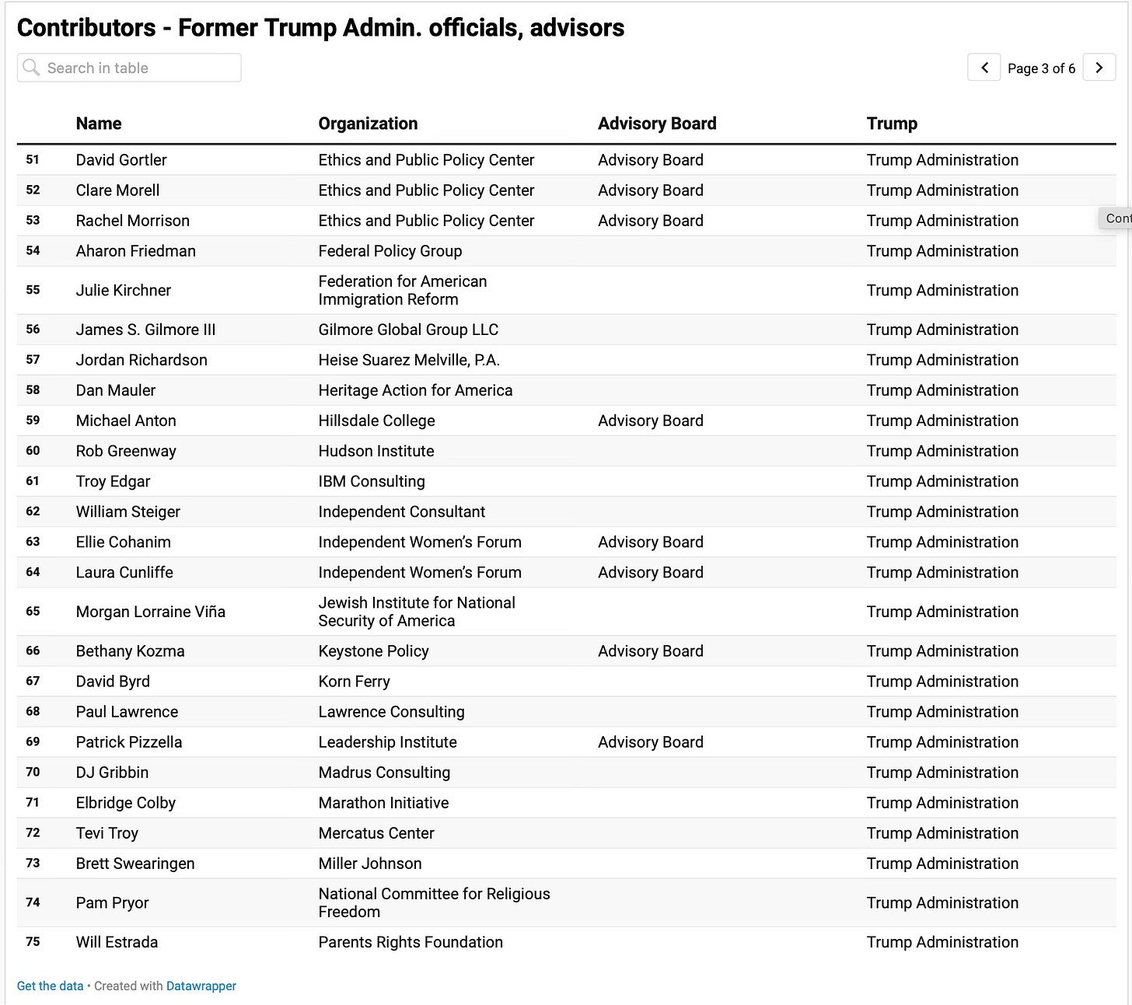
Task: Click the Heise Suarez Melville, P.A. cell
Action: 409,360
